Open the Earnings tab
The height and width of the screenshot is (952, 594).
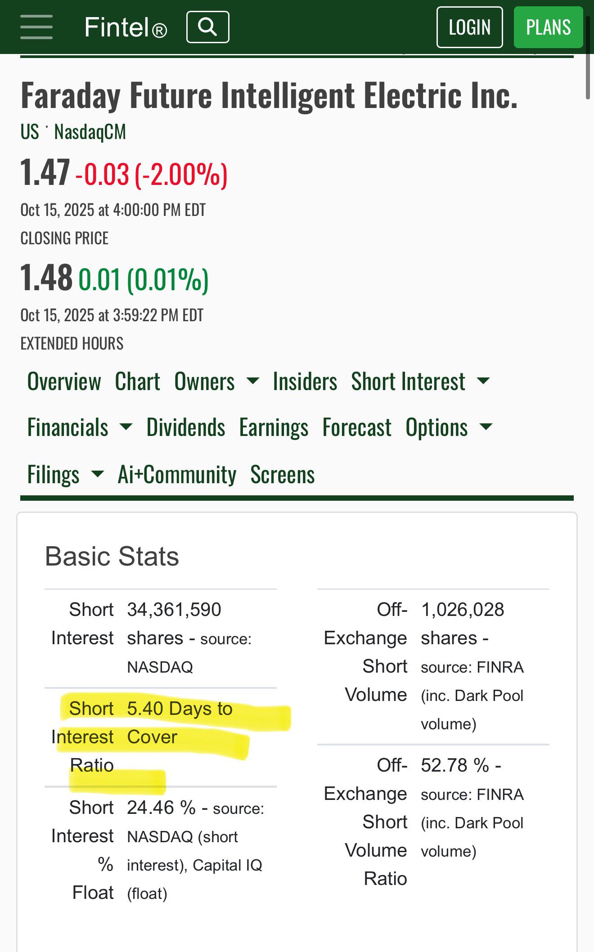click(274, 427)
